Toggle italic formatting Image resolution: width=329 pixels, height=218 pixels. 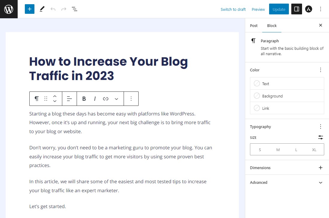[95, 99]
